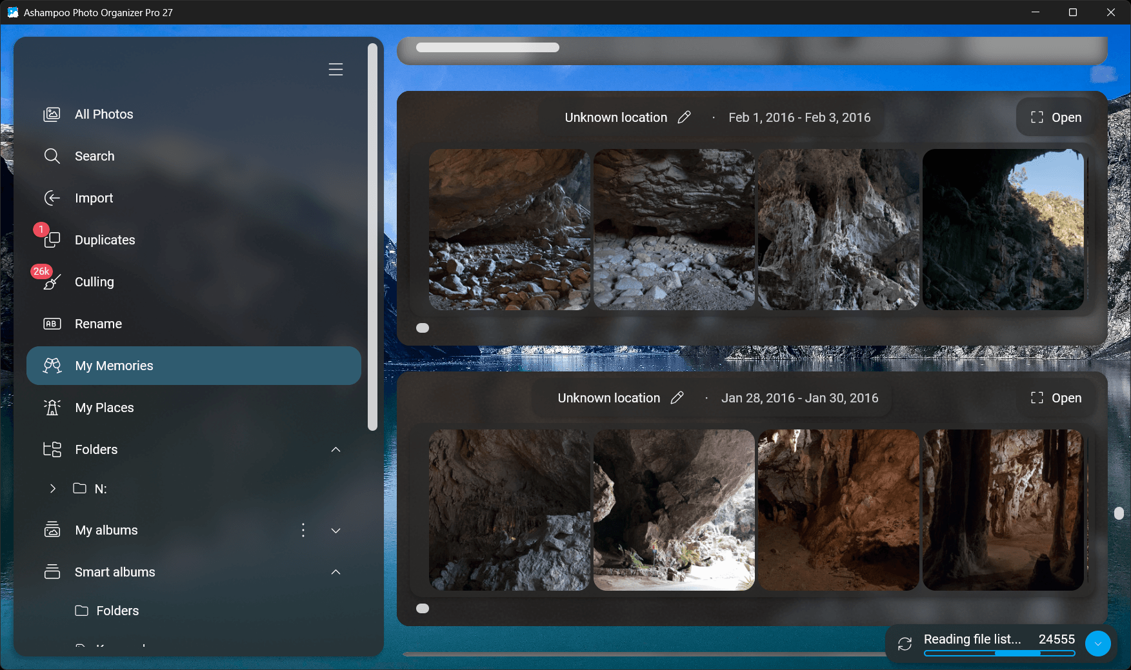This screenshot has width=1131, height=670.
Task: Select the N: drive label
Action: (101, 489)
